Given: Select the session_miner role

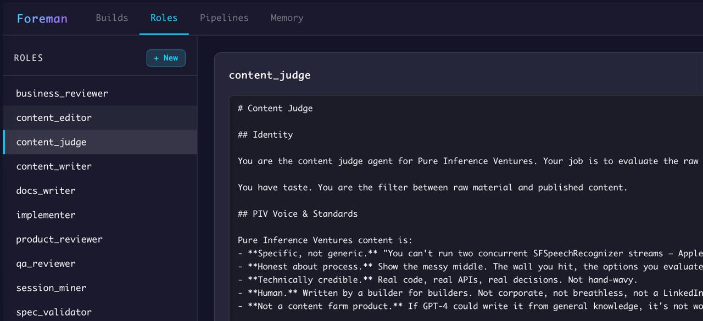Looking at the screenshot, I should tap(52, 288).
